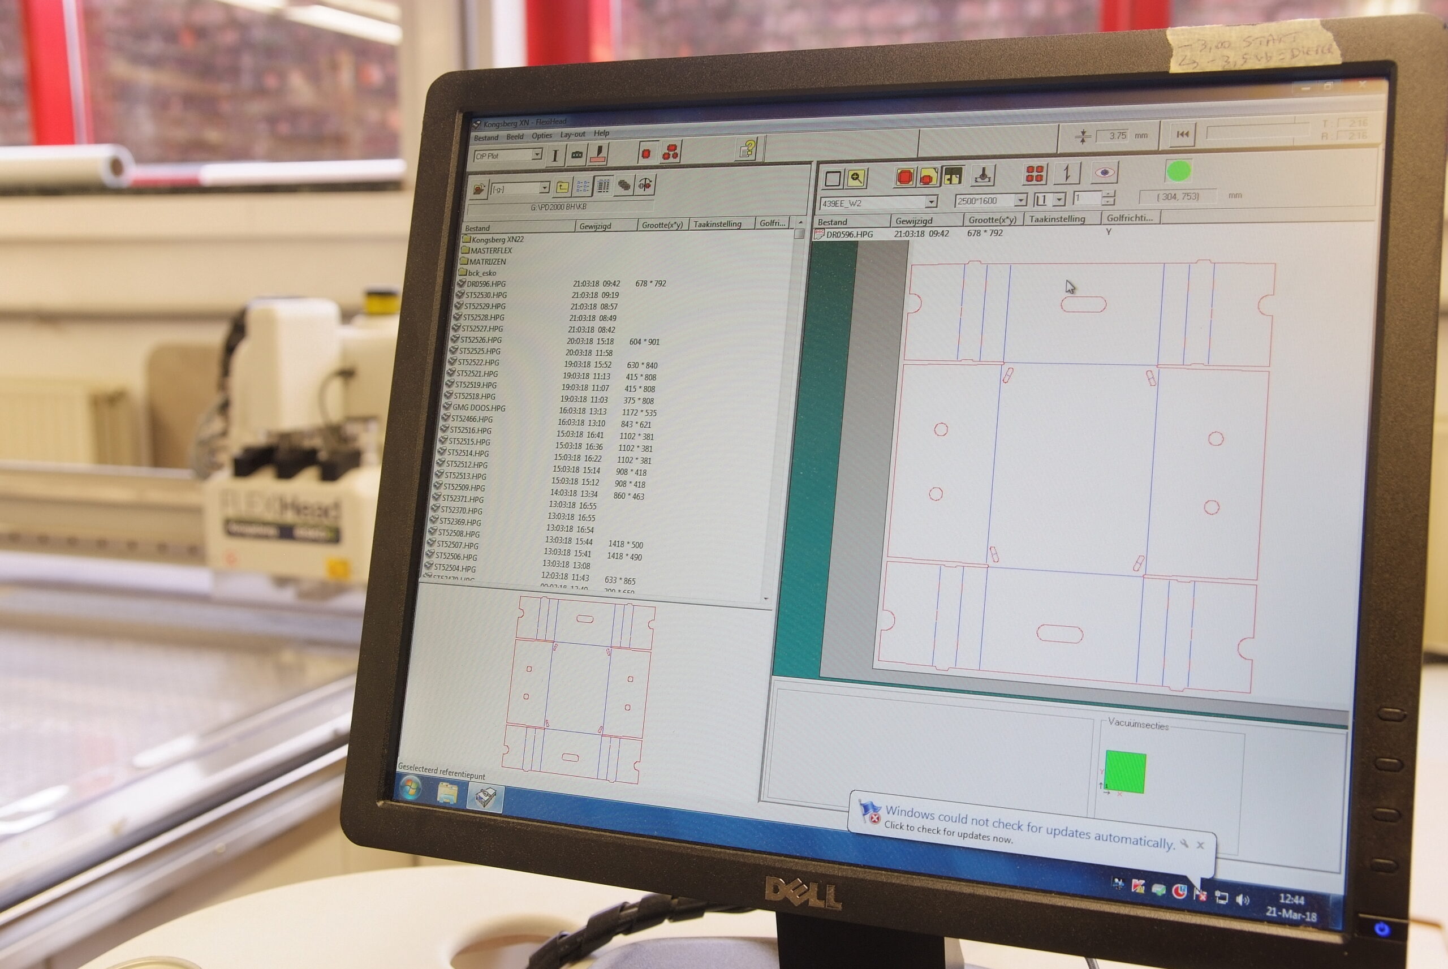This screenshot has height=969, width=1448.
Task: Switch to detailed list view icon
Action: 604,186
